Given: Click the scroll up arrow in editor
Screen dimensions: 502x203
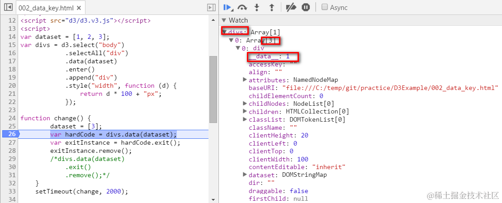Looking at the screenshot, I should pyautogui.click(x=213, y=20).
